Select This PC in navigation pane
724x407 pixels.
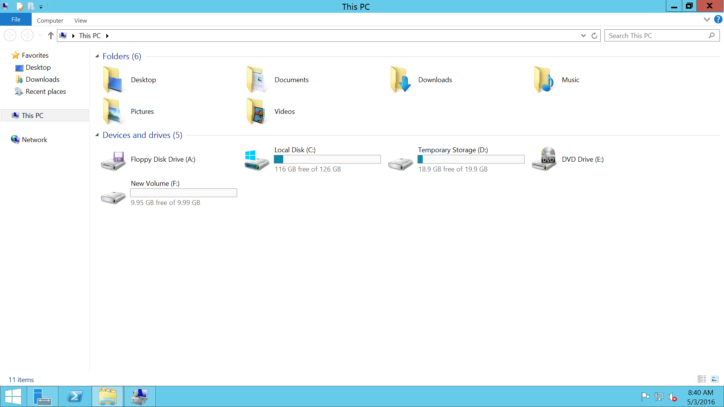pos(44,115)
